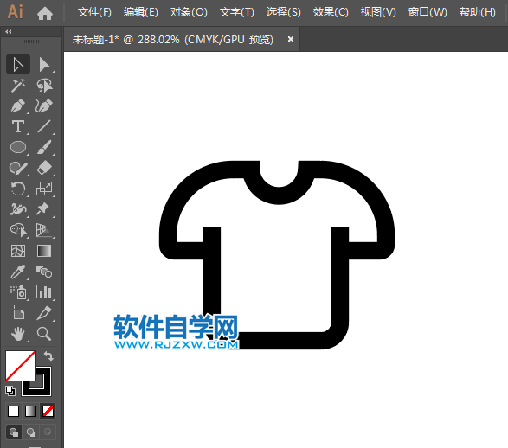Swap fill and stroke colors

tap(48, 356)
